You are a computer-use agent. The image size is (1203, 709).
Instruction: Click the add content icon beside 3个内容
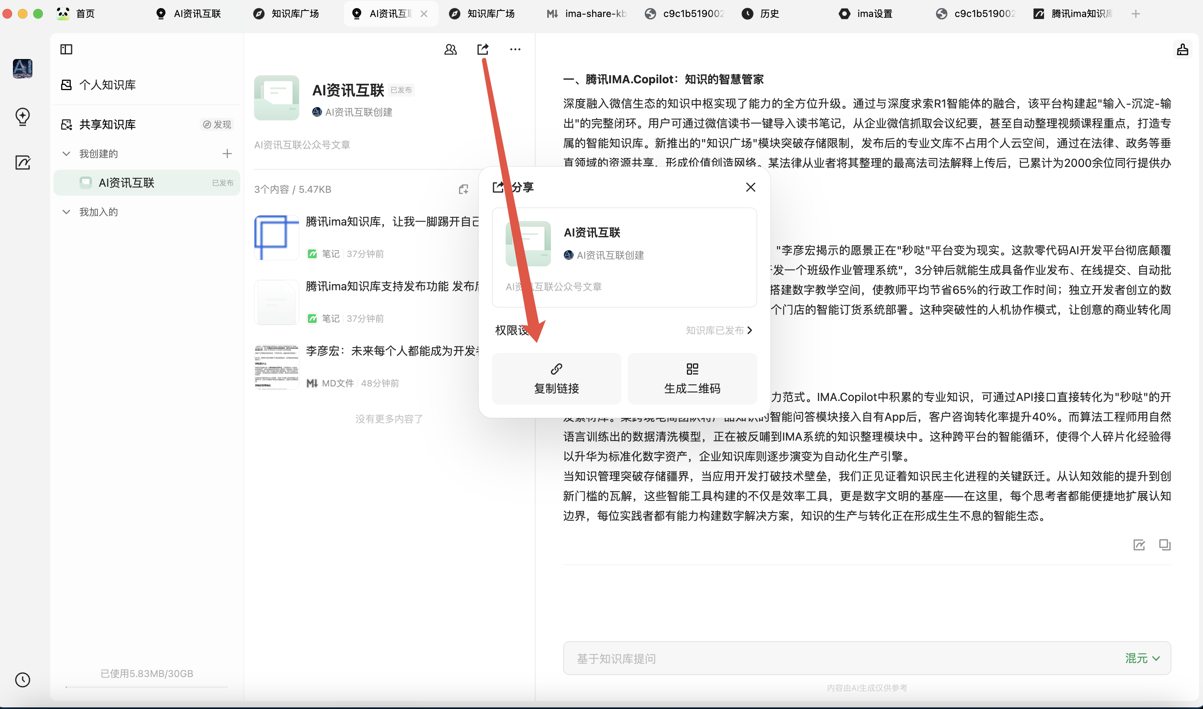[463, 189]
